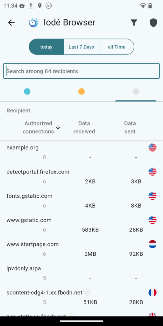The height and width of the screenshot is (326, 163).
Task: Choose the "all Time" range
Action: pos(117,47)
